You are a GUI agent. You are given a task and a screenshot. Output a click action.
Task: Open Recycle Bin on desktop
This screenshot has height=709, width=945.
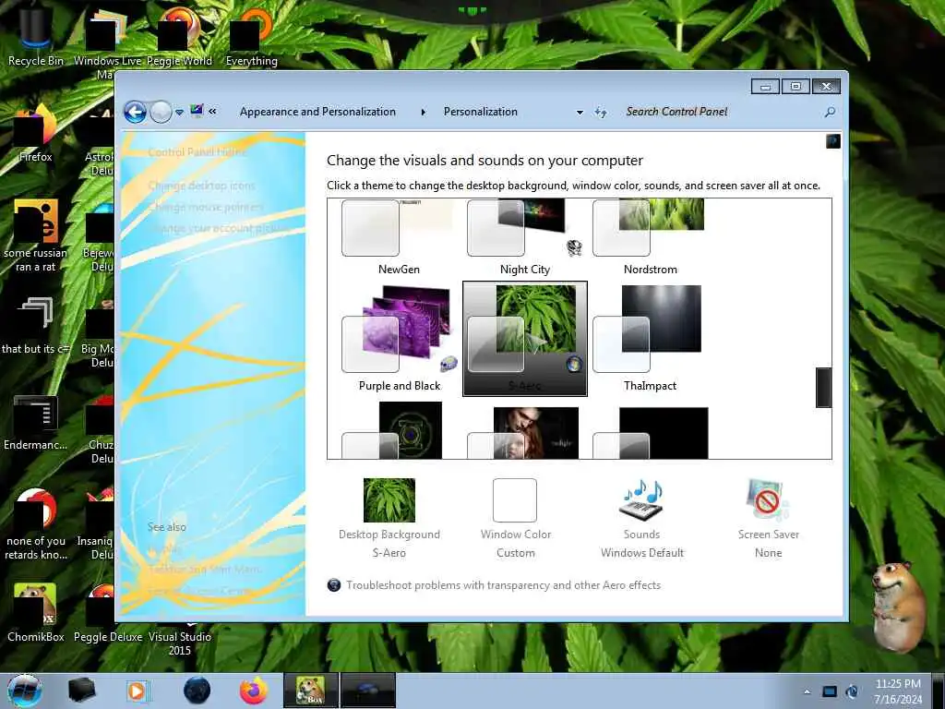pos(36,37)
